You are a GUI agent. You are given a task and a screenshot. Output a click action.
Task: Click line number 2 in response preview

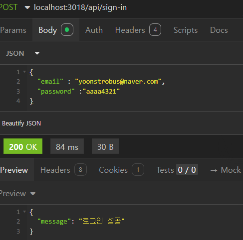(18, 222)
